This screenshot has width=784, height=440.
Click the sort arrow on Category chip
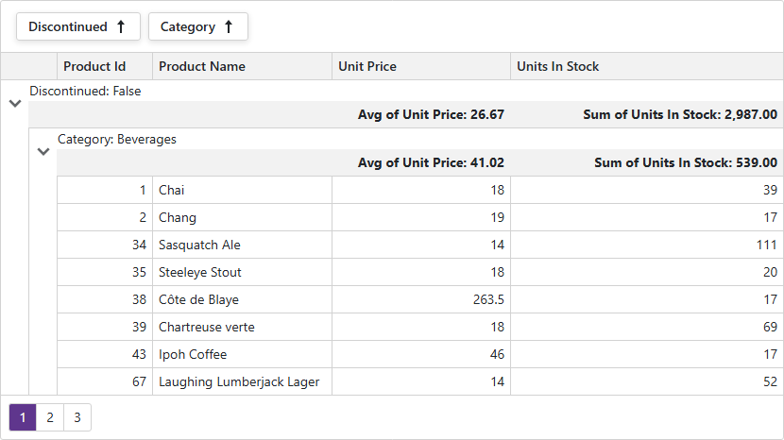click(x=229, y=26)
